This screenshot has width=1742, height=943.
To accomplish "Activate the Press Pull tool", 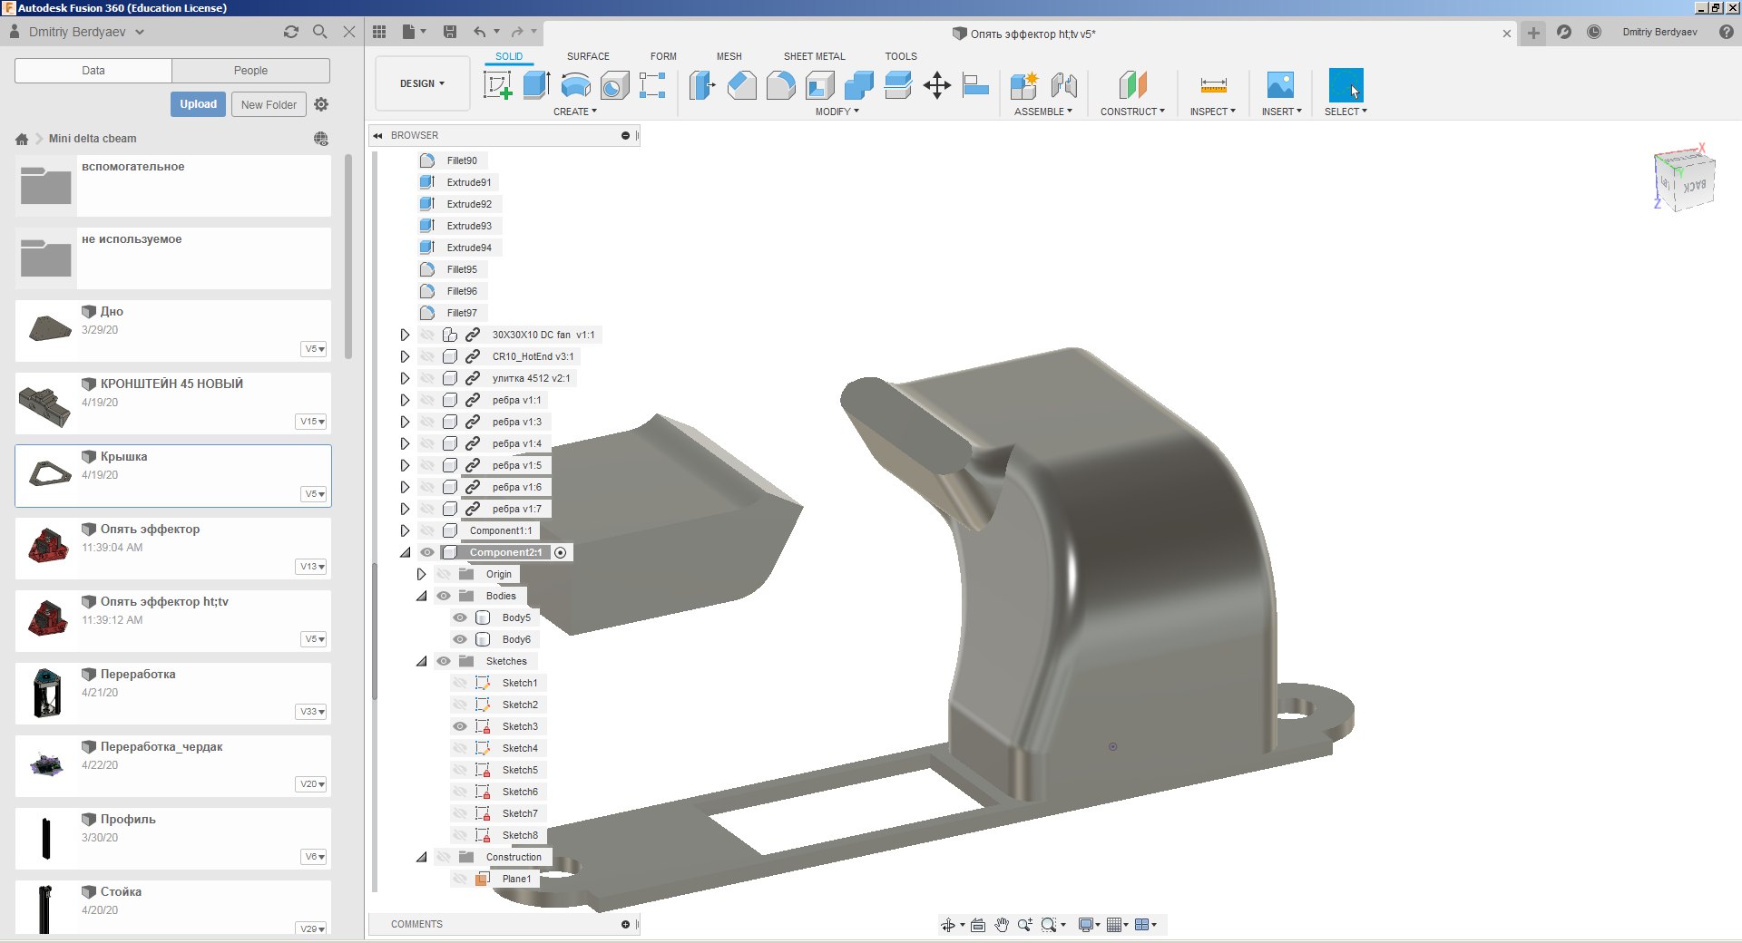I will pos(702,85).
